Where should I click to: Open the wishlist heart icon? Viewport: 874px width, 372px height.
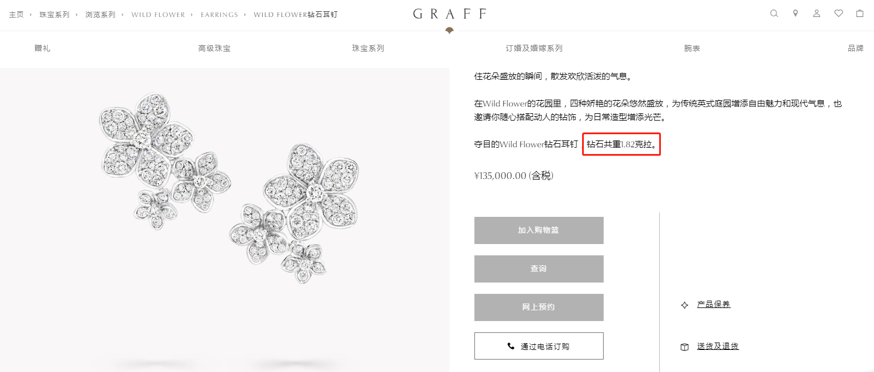coord(838,14)
